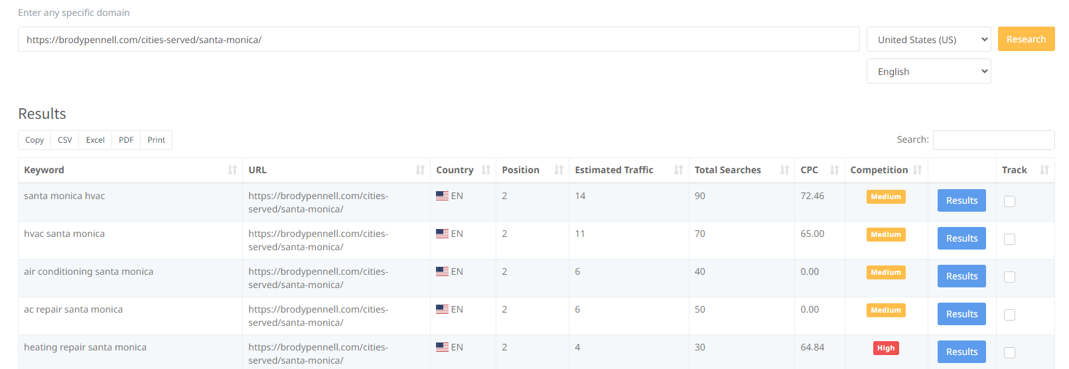
Task: Sort table by Keyword column arrows
Action: tap(232, 170)
